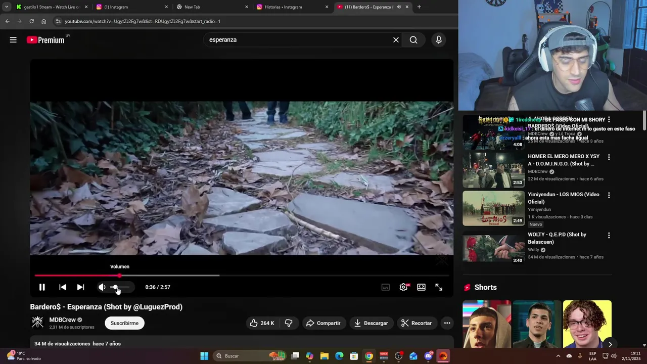Screen dimensions: 647x364
Task: Click taskbar Buscar search box
Action: tap(249, 356)
